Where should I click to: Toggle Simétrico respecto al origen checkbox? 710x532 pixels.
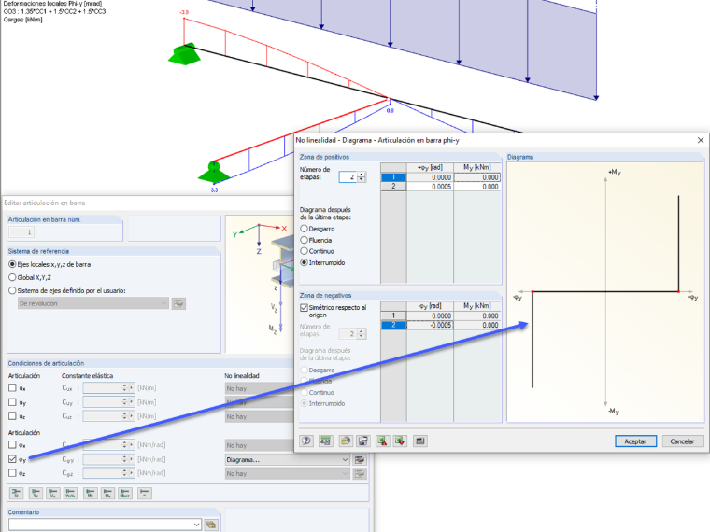[305, 308]
